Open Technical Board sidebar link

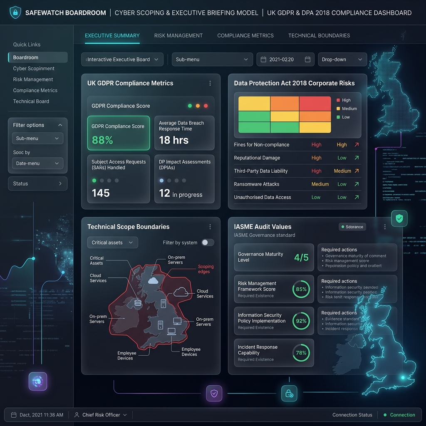31,102
